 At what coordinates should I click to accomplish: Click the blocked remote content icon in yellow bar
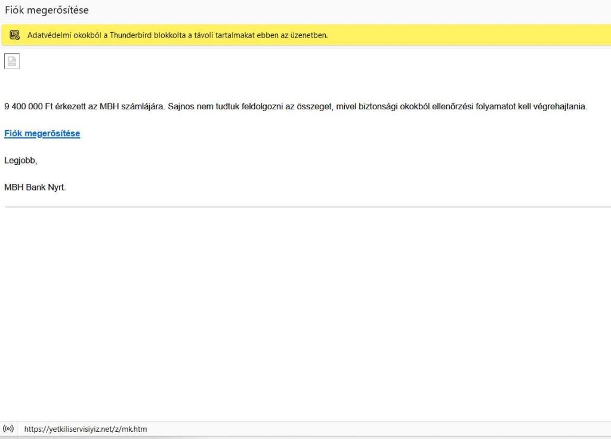14,35
